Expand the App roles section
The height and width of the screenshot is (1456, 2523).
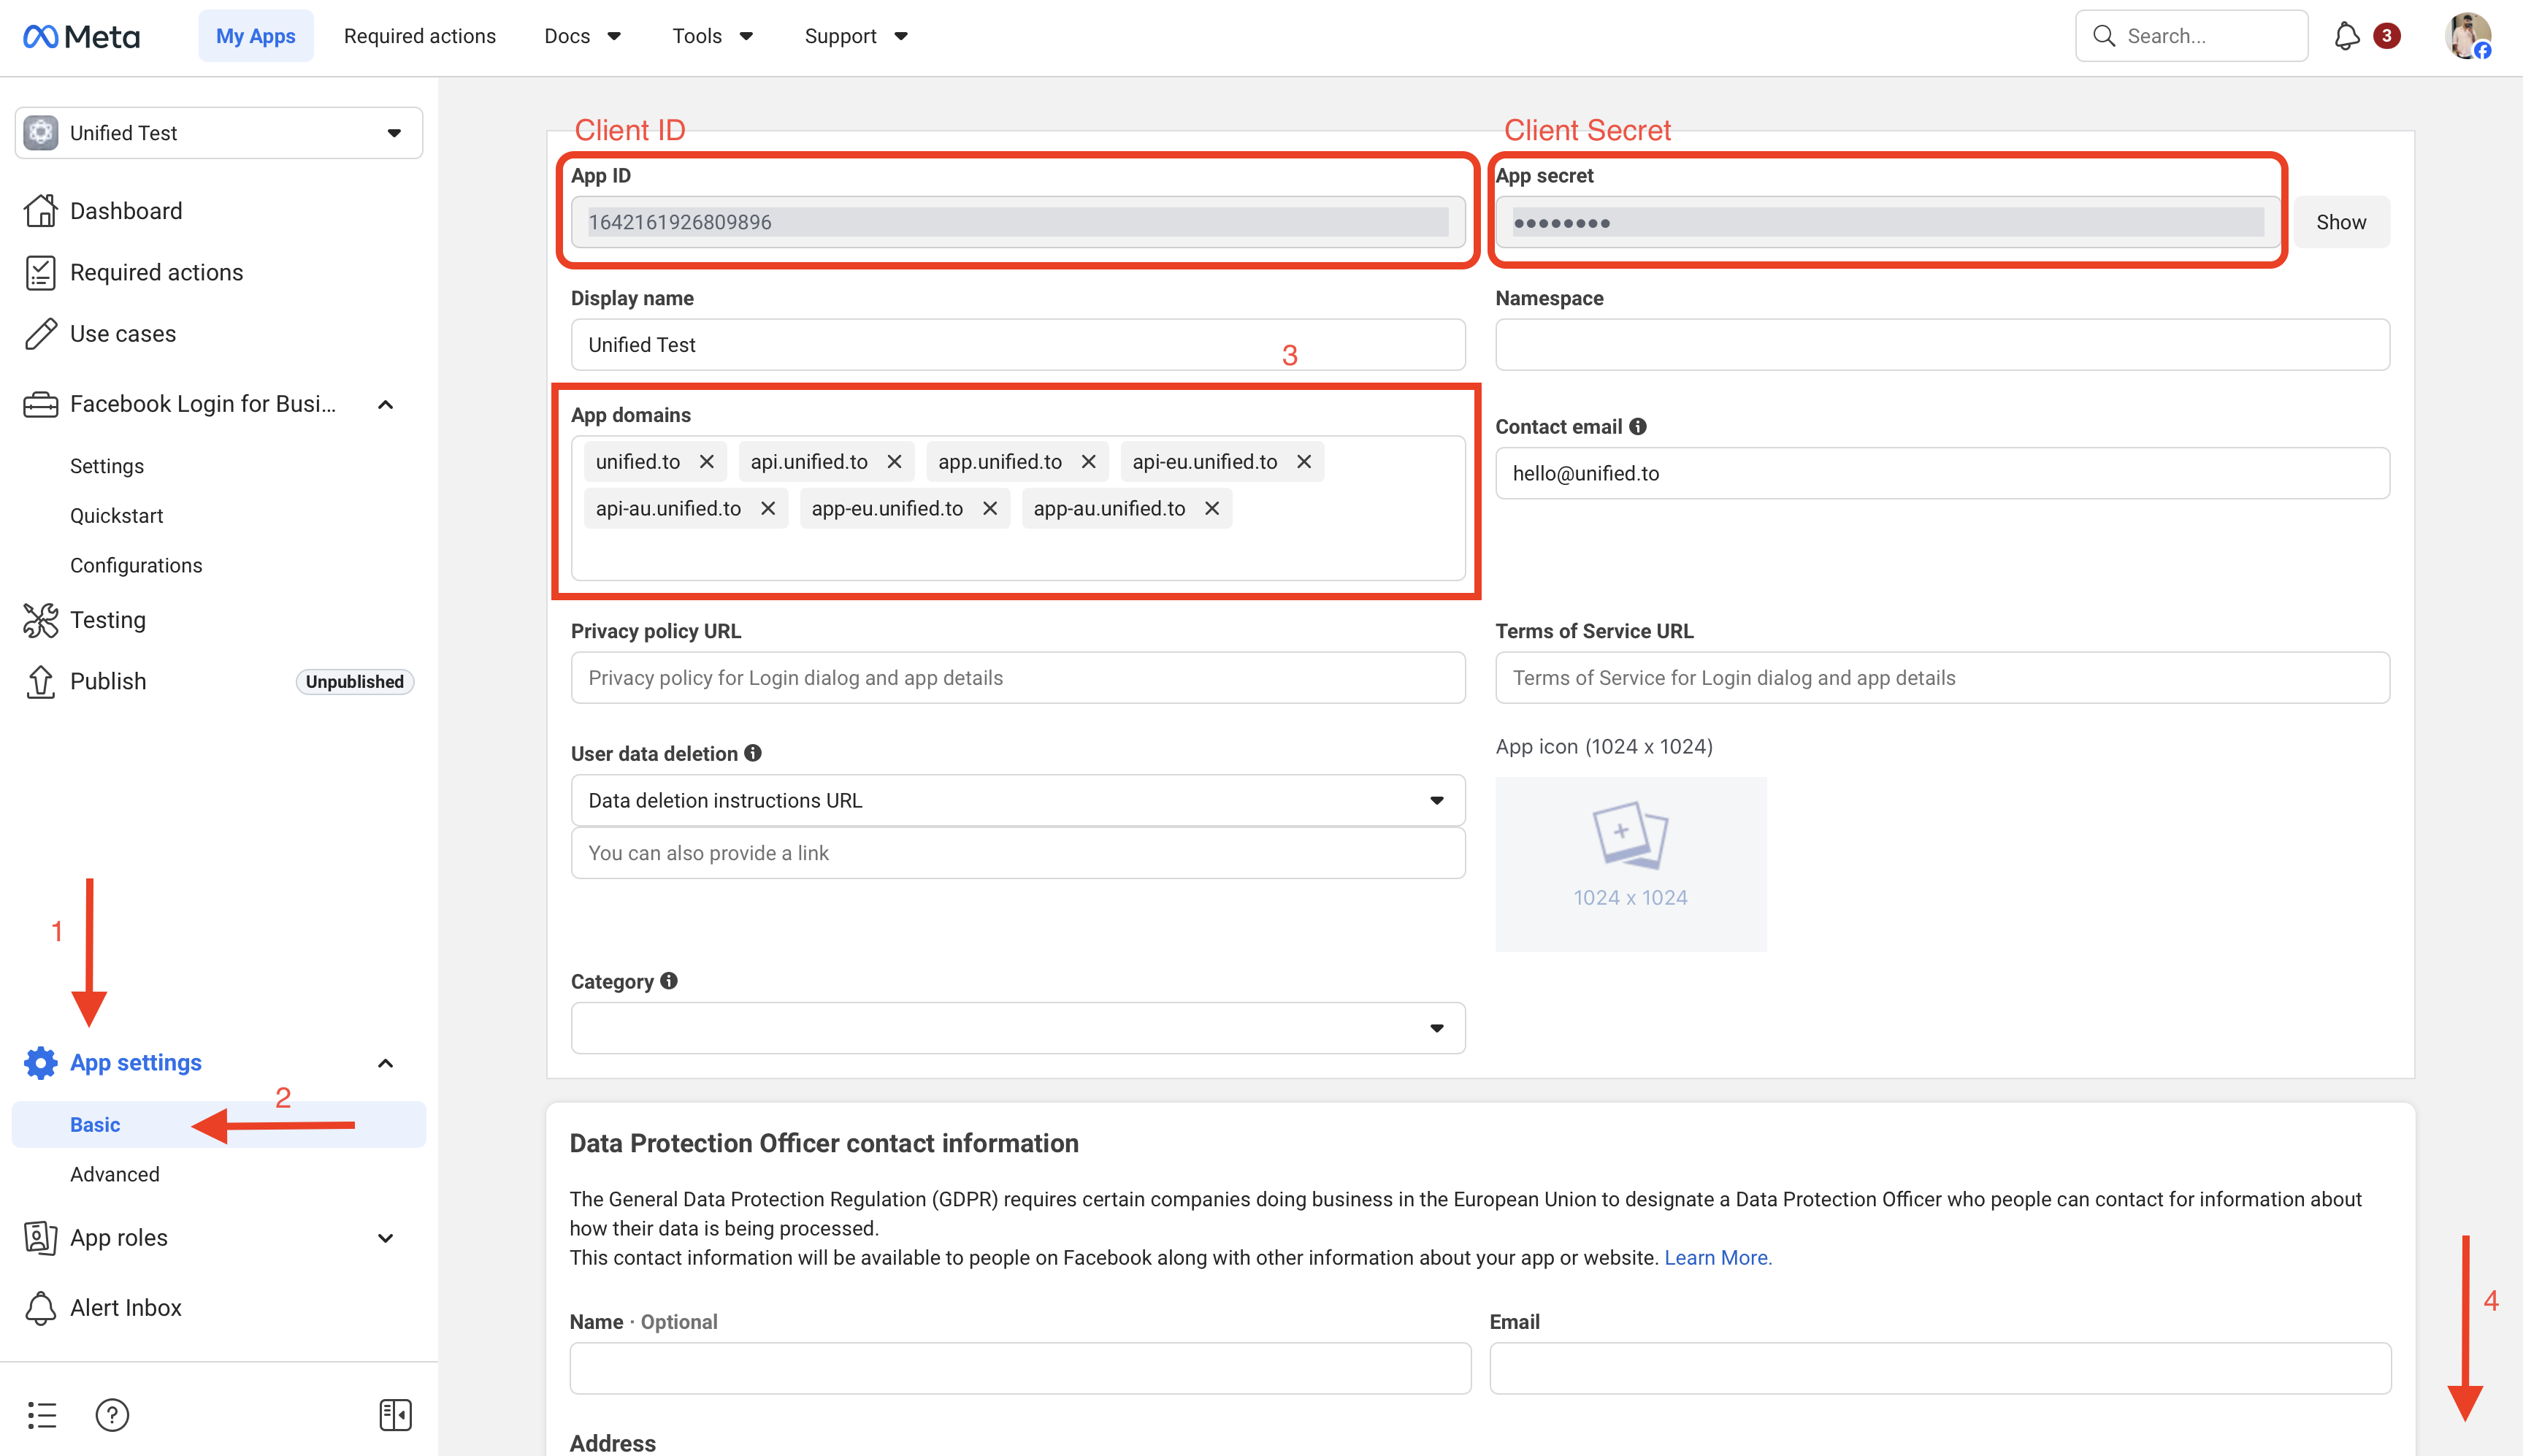pyautogui.click(x=385, y=1238)
